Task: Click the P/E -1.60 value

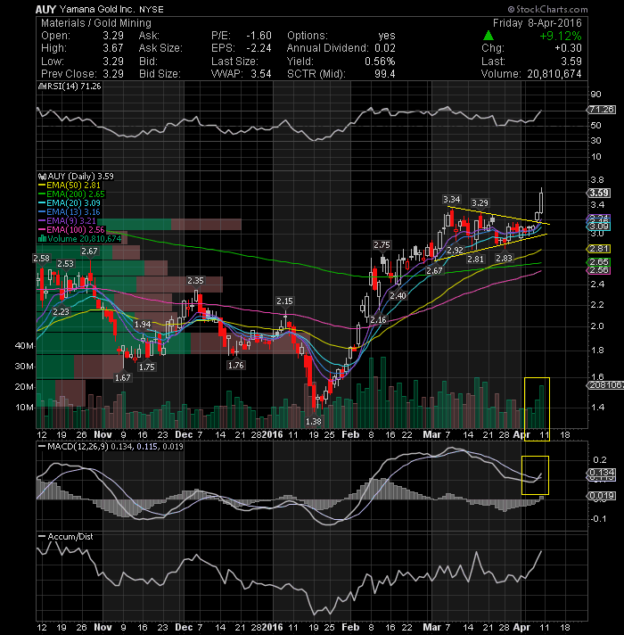Action: point(259,36)
